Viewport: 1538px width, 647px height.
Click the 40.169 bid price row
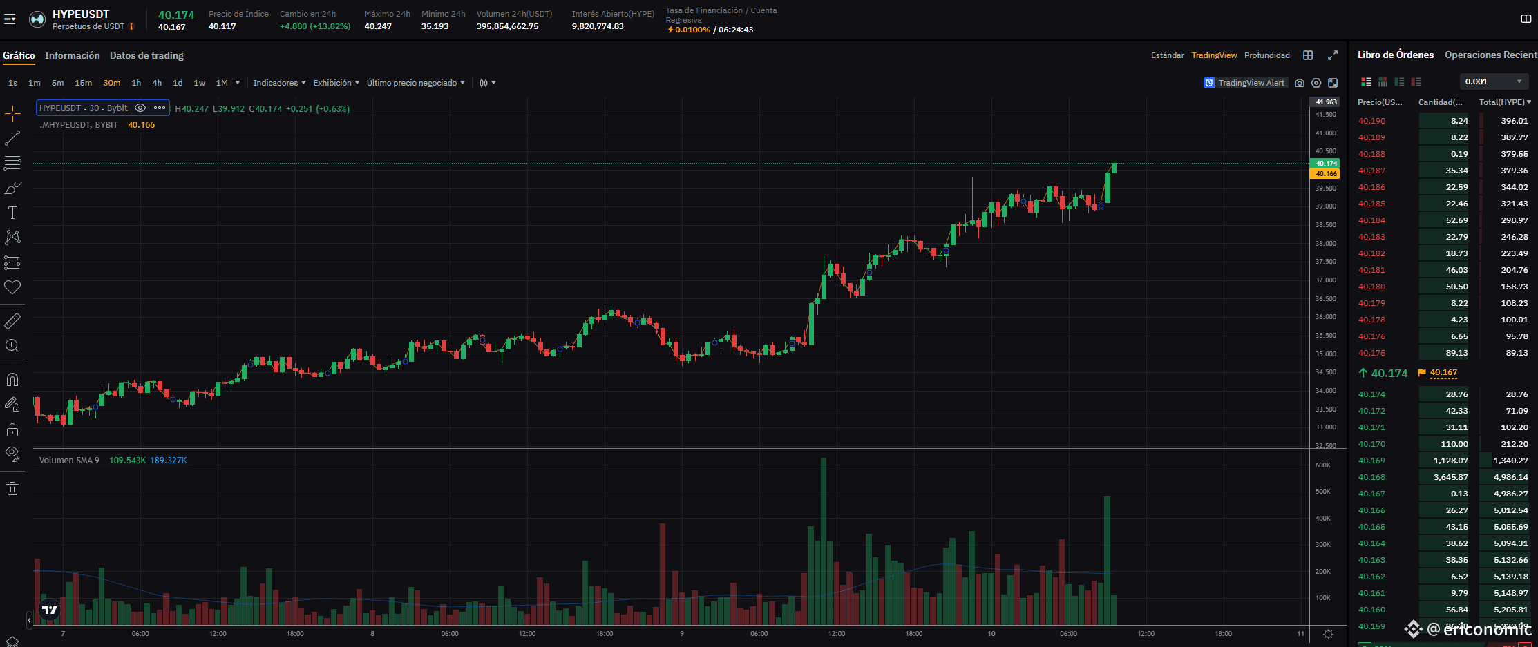click(x=1443, y=461)
